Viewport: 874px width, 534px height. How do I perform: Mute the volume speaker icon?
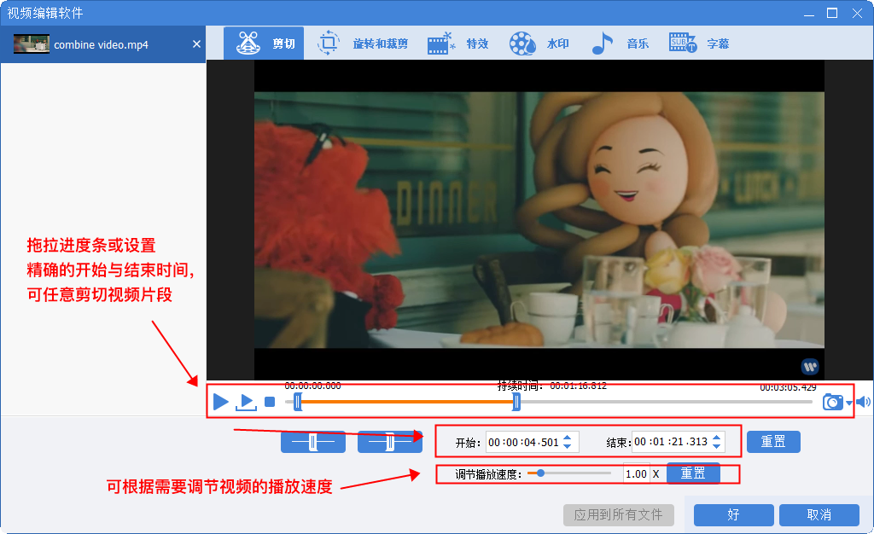(x=863, y=402)
